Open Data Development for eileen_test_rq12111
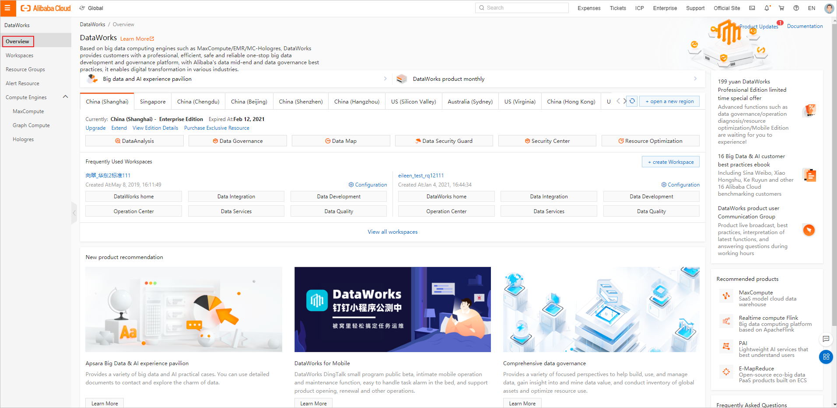Image resolution: width=837 pixels, height=408 pixels. (651, 197)
